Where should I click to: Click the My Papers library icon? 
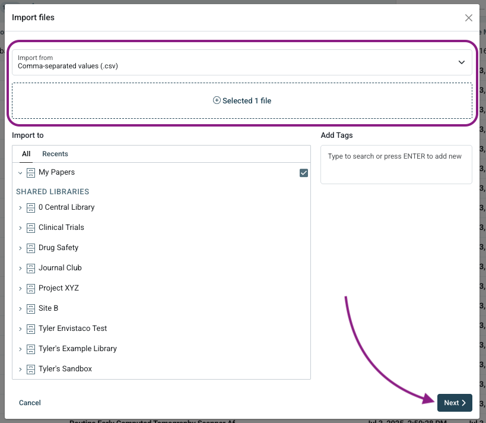(31, 173)
